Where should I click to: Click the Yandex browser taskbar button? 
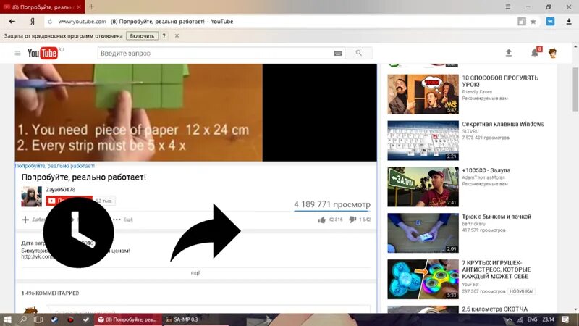pos(128,319)
